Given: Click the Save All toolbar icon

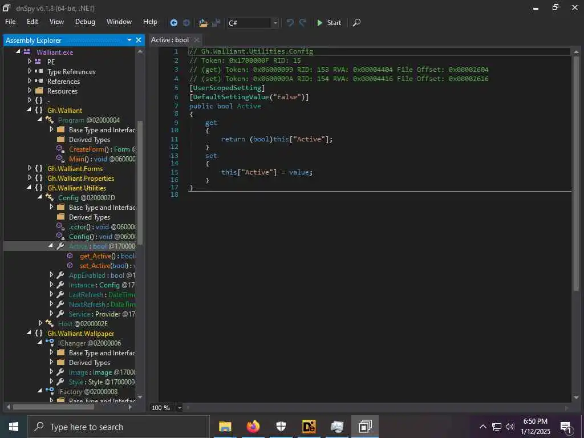Looking at the screenshot, I should [x=216, y=23].
